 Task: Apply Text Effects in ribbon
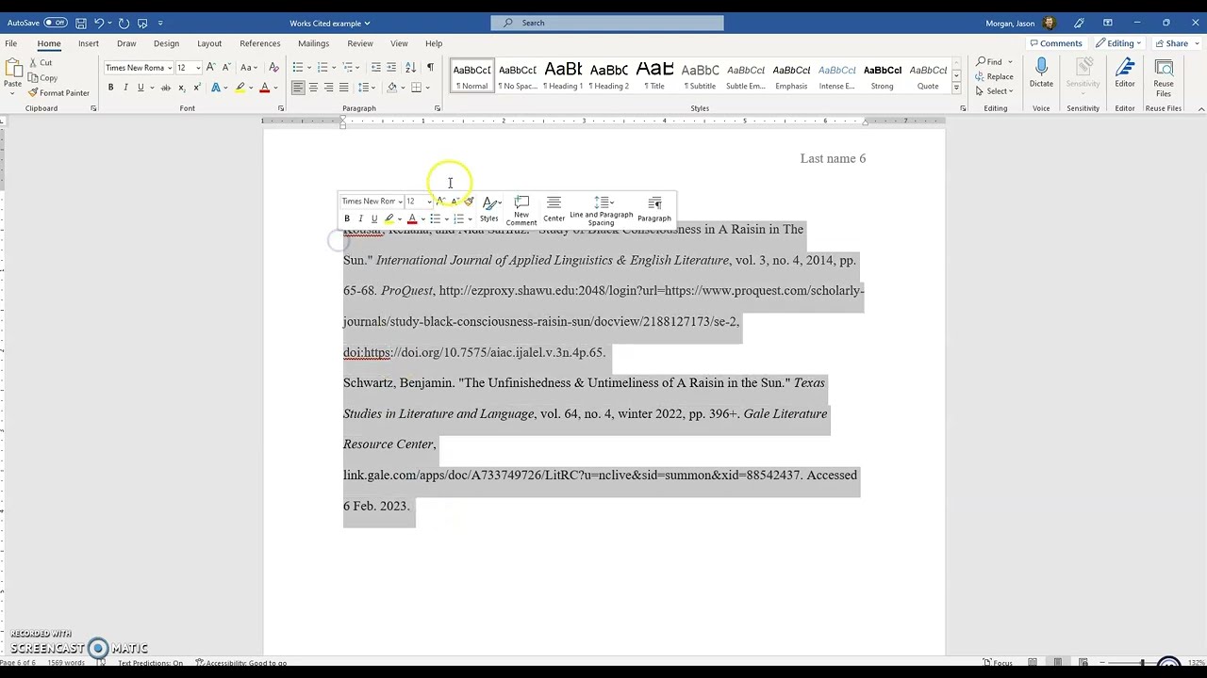pyautogui.click(x=216, y=88)
